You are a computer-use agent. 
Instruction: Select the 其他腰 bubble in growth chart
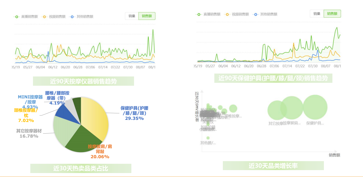coord(208,138)
